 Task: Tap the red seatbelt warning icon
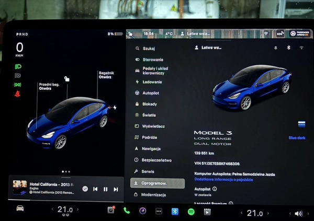[17, 94]
